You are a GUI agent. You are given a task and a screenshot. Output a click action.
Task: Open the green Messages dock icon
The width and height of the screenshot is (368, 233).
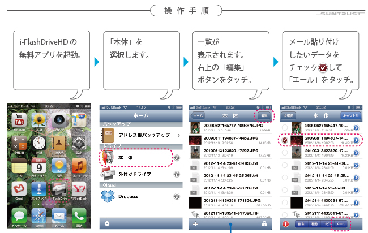pos(19,216)
